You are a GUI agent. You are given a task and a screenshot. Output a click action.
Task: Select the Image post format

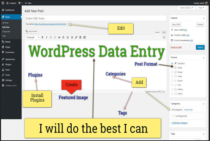tap(172, 72)
